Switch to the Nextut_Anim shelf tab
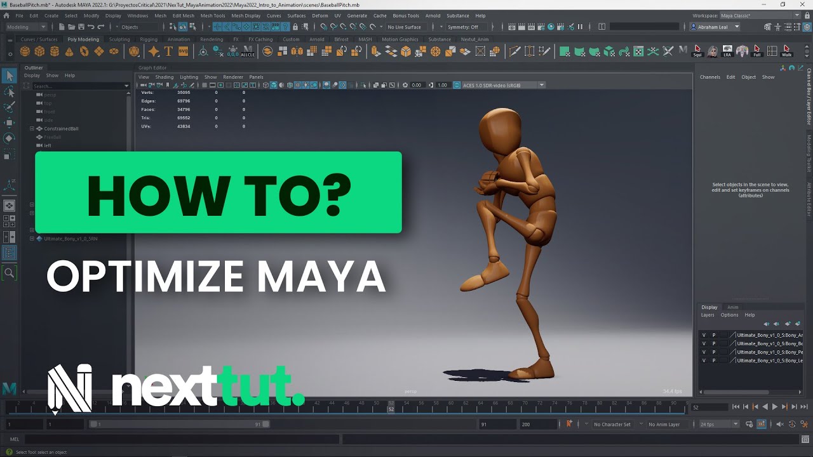The image size is (813, 457). pos(474,39)
